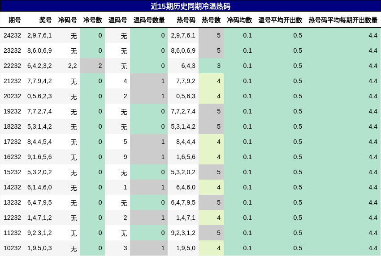381x256 pixels.
Task: Select winning numbers 1,4,7,1,2
Action: pos(39,218)
